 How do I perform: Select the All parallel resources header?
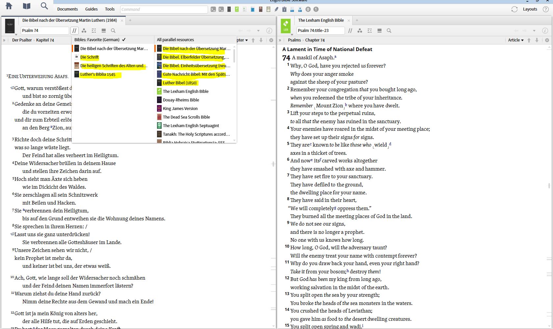[x=175, y=40]
